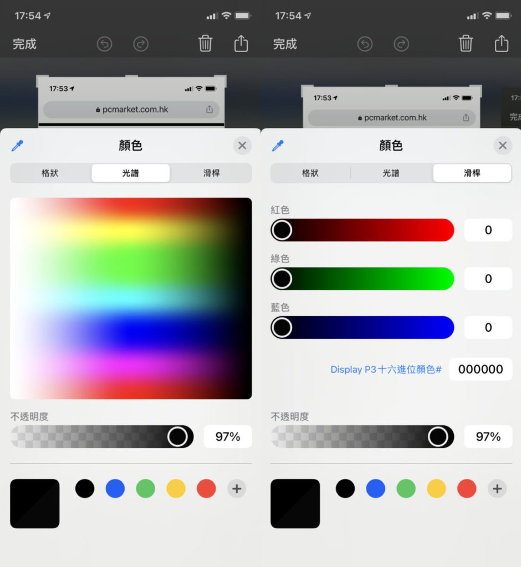Pick the eyedropper tool on the left screen
The image size is (521, 567).
tap(17, 146)
